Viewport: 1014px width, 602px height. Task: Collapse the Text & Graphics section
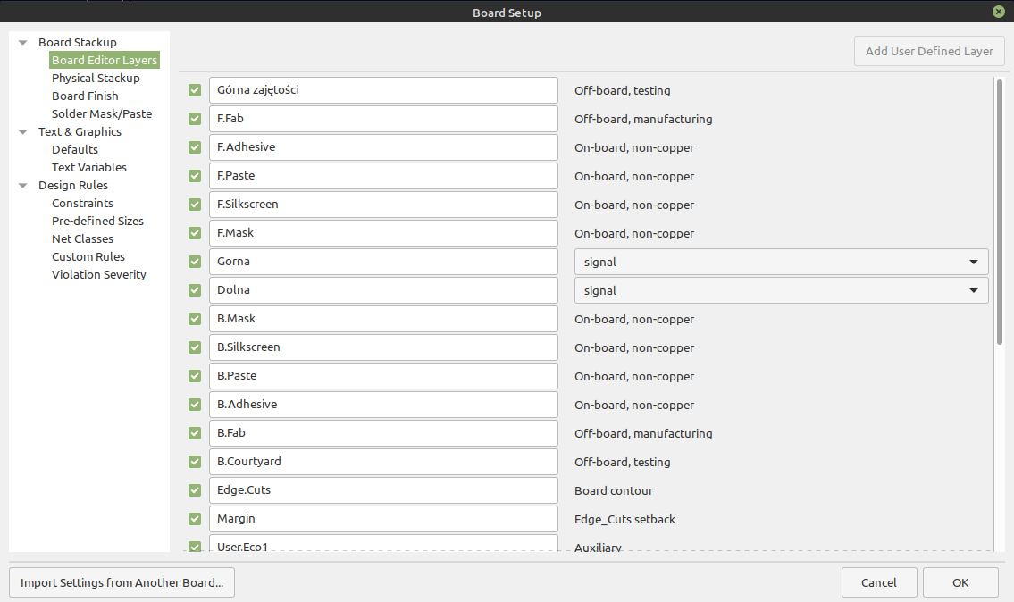pyautogui.click(x=22, y=132)
